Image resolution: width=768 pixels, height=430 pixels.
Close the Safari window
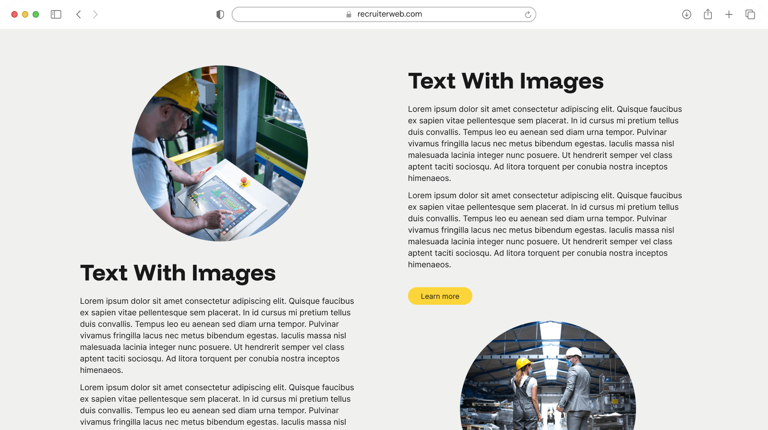pos(14,14)
